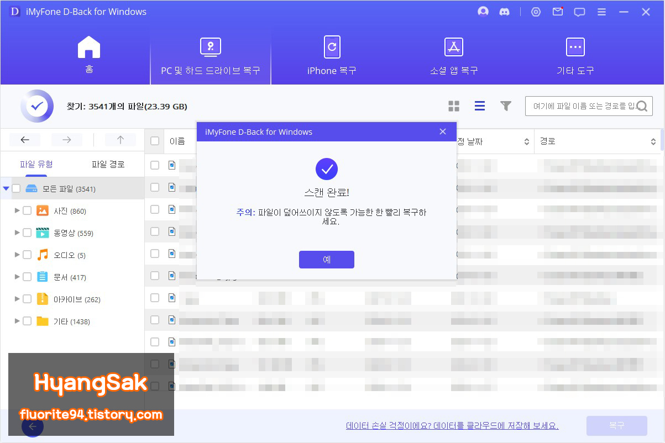Expand the 사진 tree node
This screenshot has height=443, width=665.
click(17, 210)
